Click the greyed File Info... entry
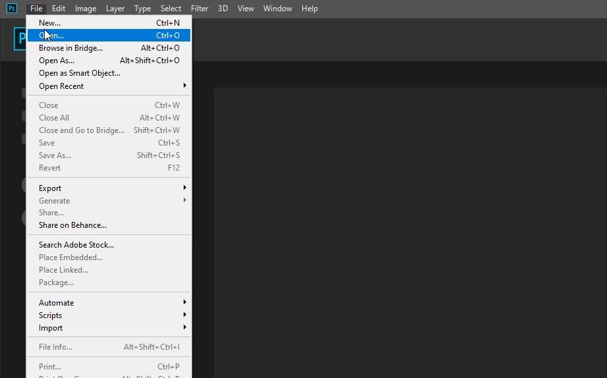 point(109,347)
